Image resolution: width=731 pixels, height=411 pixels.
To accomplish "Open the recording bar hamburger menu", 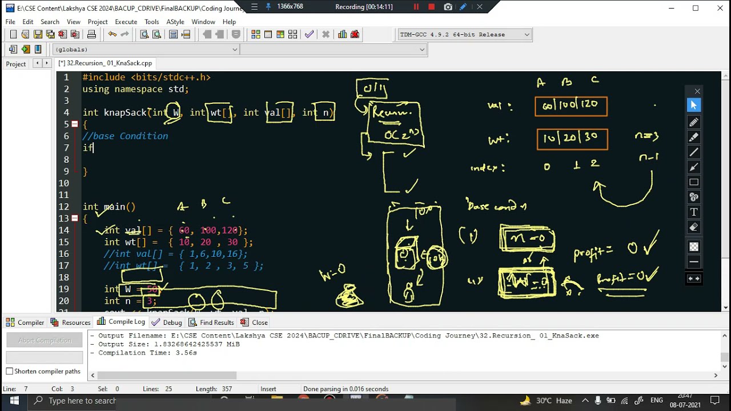I will (x=254, y=7).
